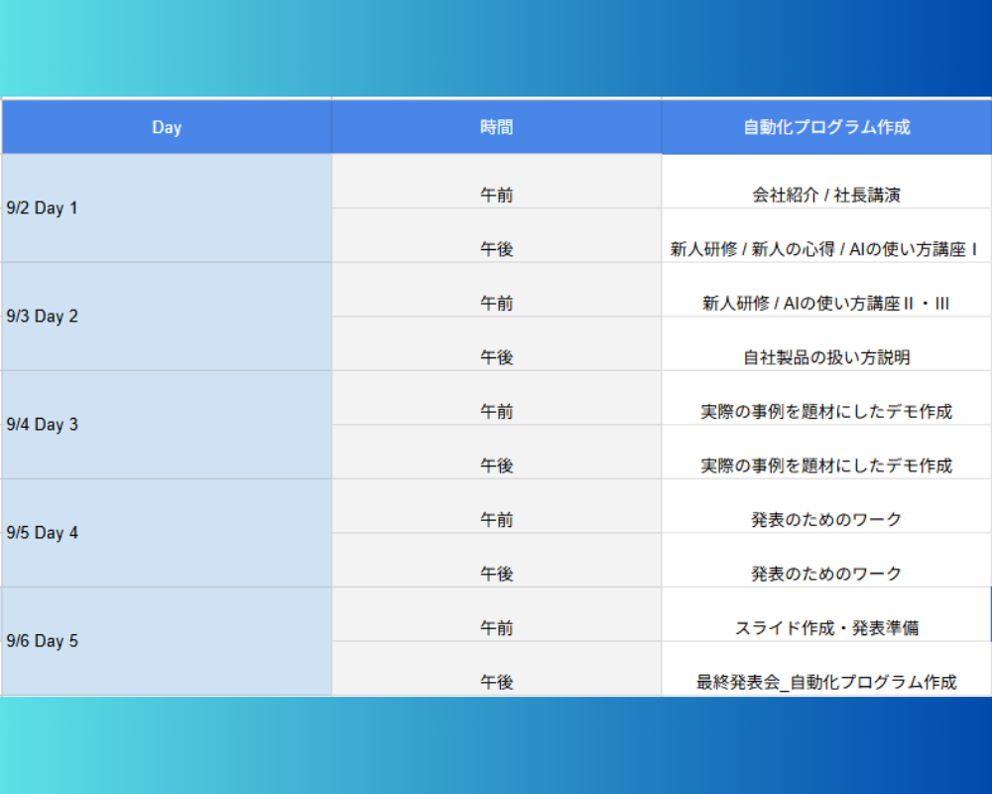The height and width of the screenshot is (794, 992).
Task: Select the Day 3 午前 "実際の事例を題材にしたデモ作成" cell
Action: 826,398
